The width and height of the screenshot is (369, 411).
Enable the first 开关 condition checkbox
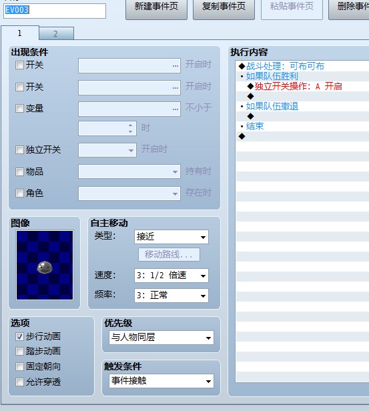pos(19,65)
